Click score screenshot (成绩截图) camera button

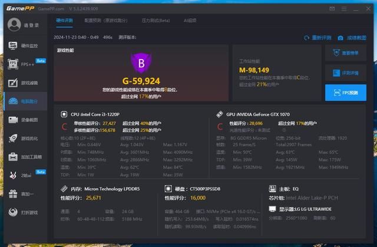click(x=352, y=38)
